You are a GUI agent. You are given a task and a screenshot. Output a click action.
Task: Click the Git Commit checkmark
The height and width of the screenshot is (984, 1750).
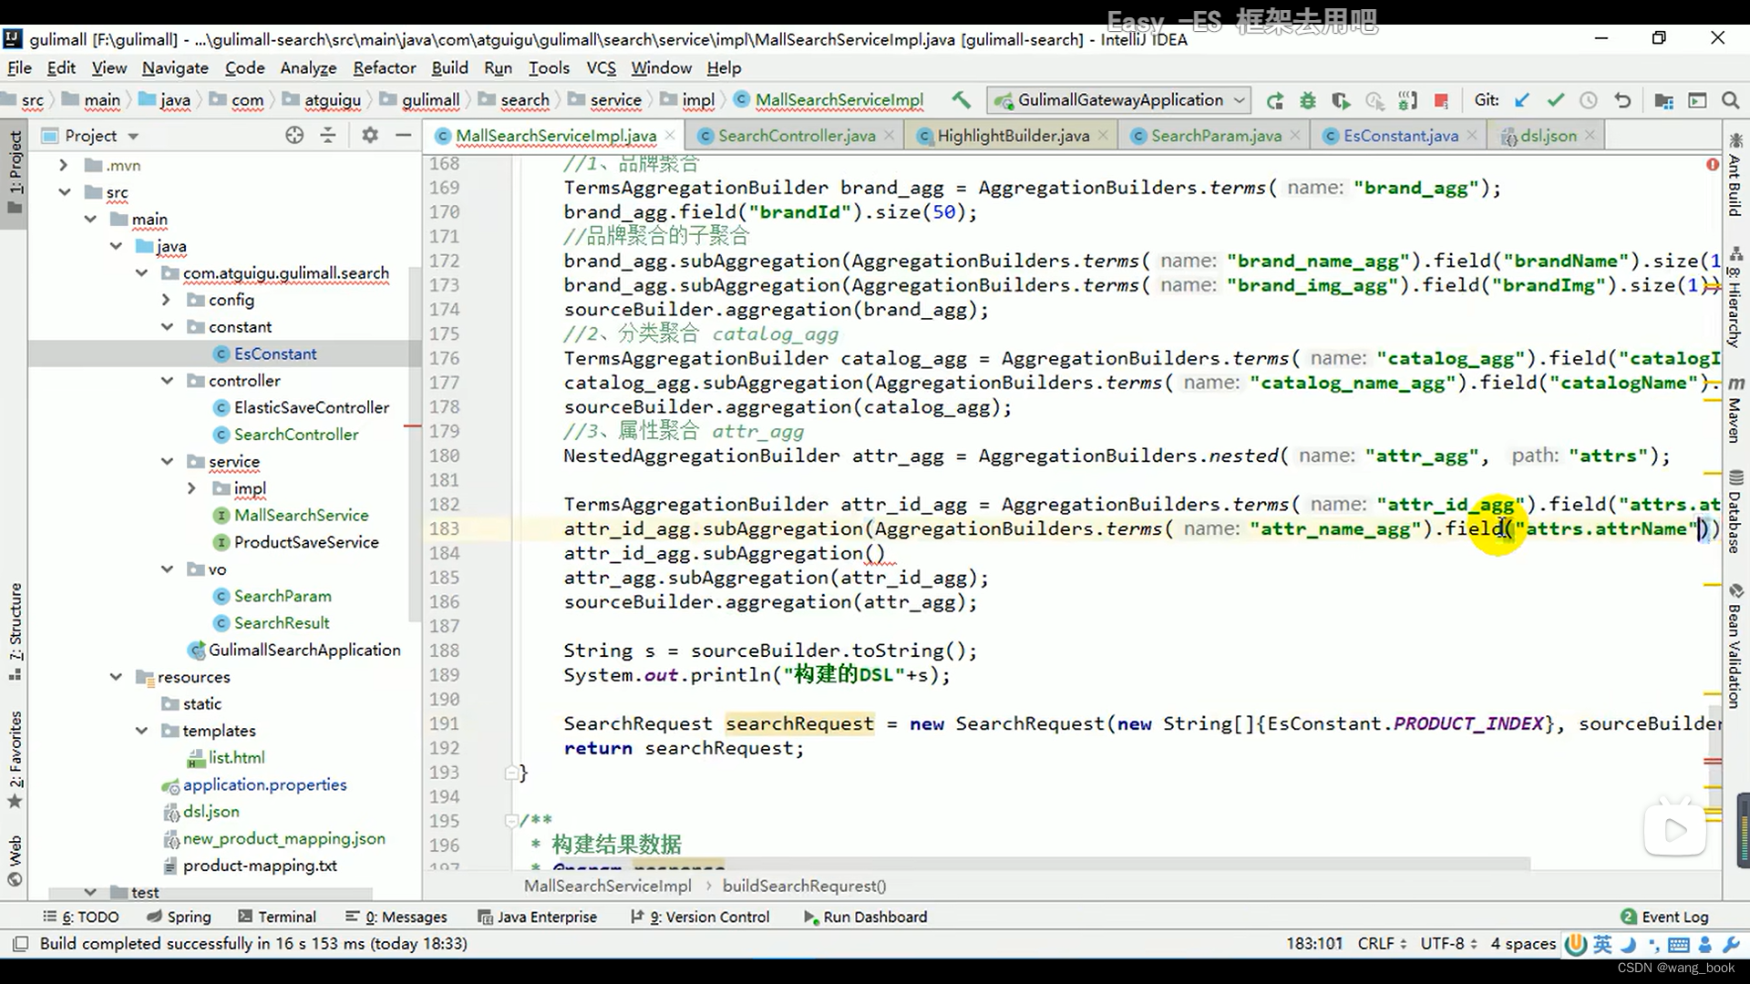pos(1556,100)
